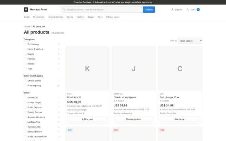Click the star rating on Classic straight jeans
226x141 pixels.
click(119, 101)
